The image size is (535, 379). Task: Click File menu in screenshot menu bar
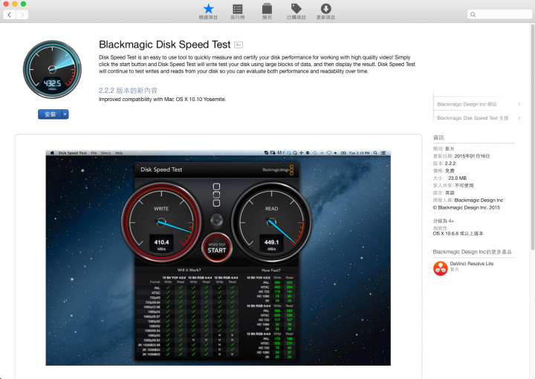[94, 153]
